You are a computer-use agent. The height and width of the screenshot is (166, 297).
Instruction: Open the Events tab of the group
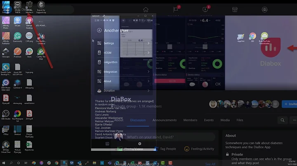pos(209,120)
